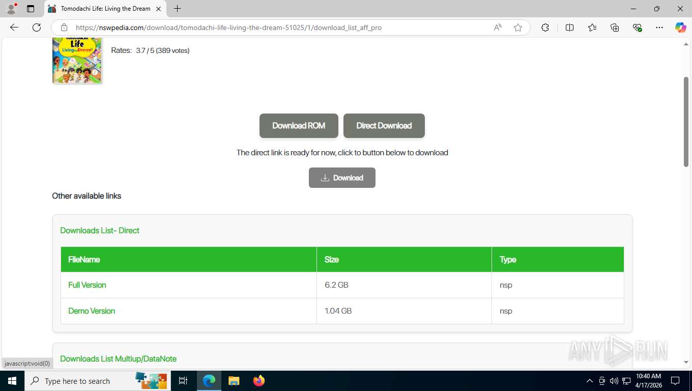Show hidden system tray icons
The image size is (692, 391).
[590, 381]
